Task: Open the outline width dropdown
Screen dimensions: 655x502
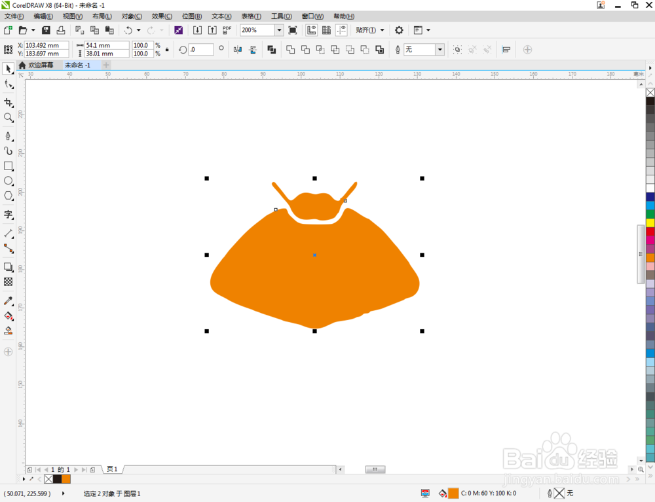Action: 440,50
